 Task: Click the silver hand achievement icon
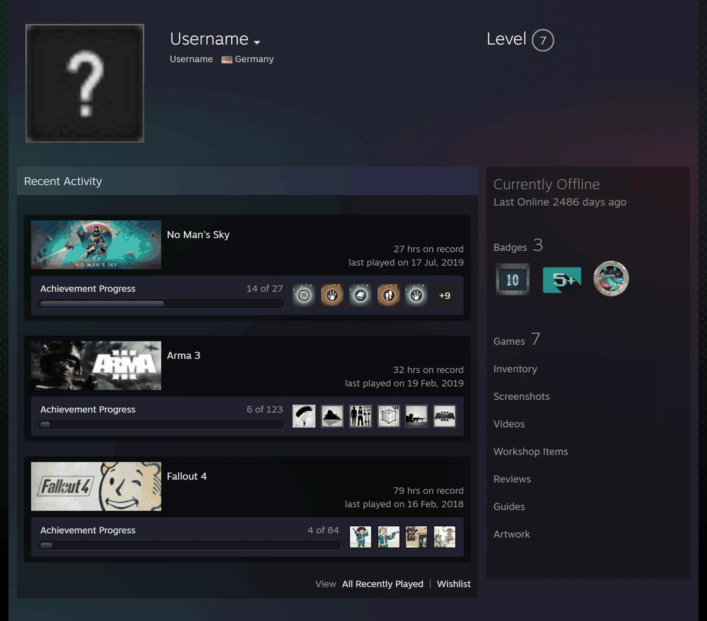(x=416, y=295)
